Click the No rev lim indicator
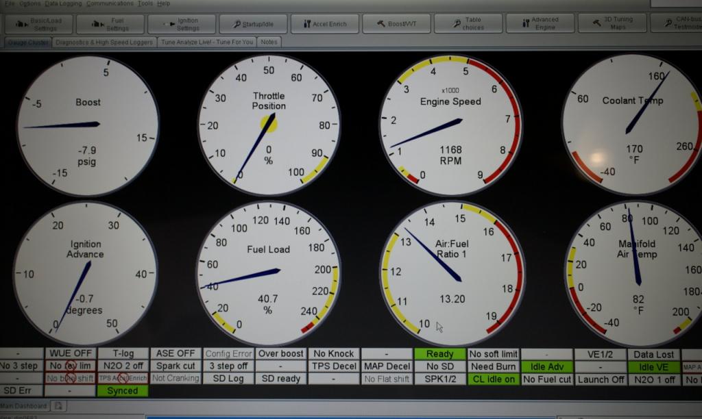702x419 pixels. coord(71,366)
